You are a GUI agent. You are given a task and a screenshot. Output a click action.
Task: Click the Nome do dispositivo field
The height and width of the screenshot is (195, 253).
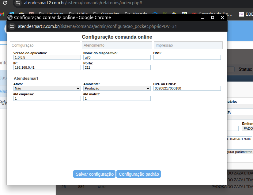click(117, 57)
